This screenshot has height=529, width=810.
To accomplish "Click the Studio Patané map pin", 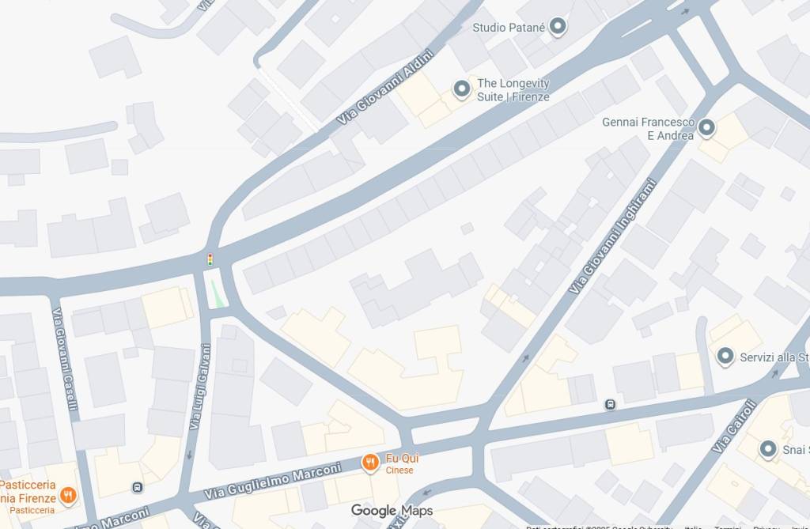I will point(558,26).
